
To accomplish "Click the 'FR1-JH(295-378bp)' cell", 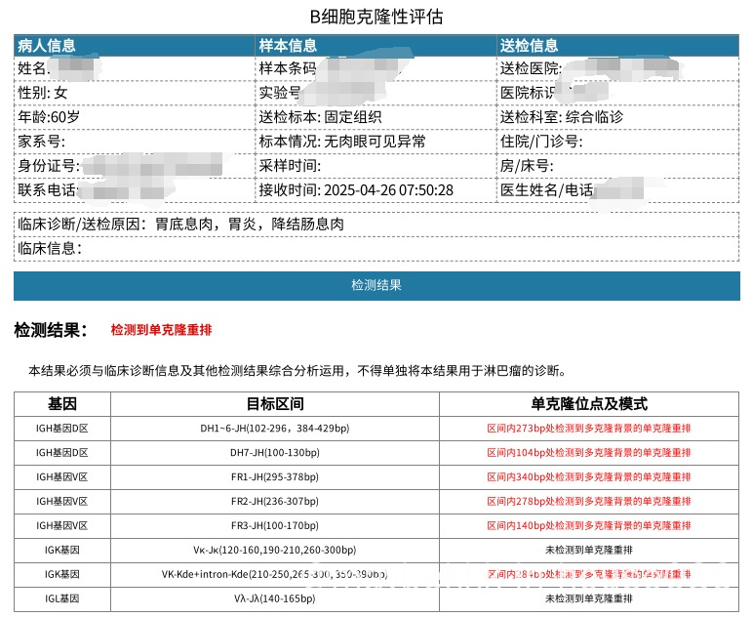I will click(x=275, y=477).
